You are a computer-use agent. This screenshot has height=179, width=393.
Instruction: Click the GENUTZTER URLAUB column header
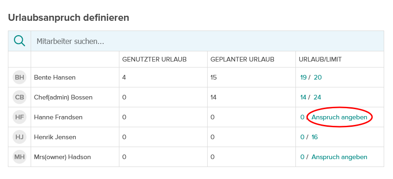pyautogui.click(x=154, y=59)
